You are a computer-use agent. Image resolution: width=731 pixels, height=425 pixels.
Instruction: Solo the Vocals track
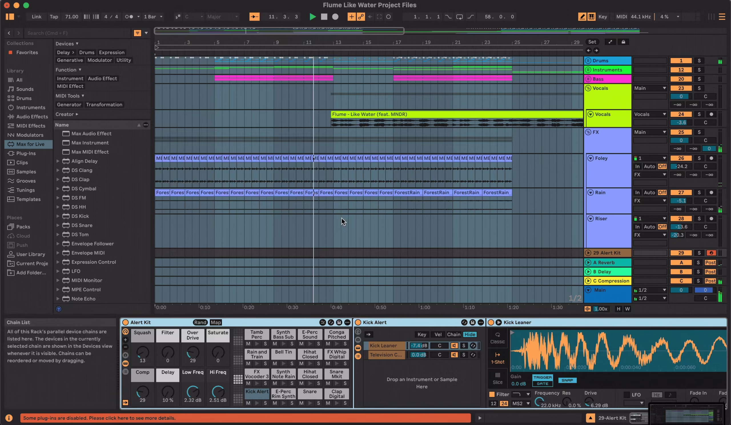(699, 88)
